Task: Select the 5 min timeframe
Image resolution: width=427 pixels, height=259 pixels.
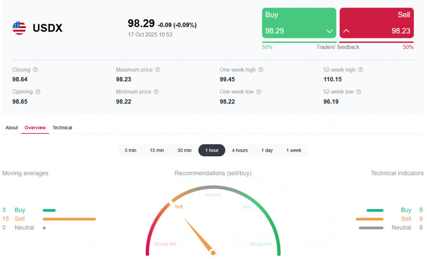Action: pos(130,150)
